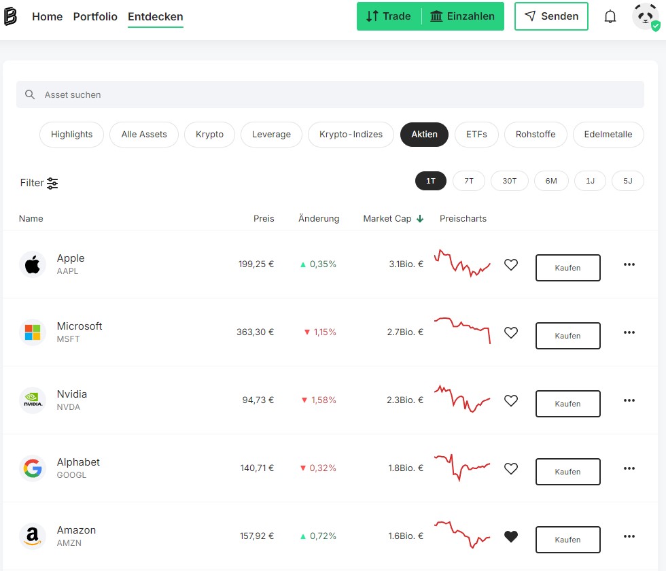Open the three-dot menu for Nvidia

pos(629,400)
